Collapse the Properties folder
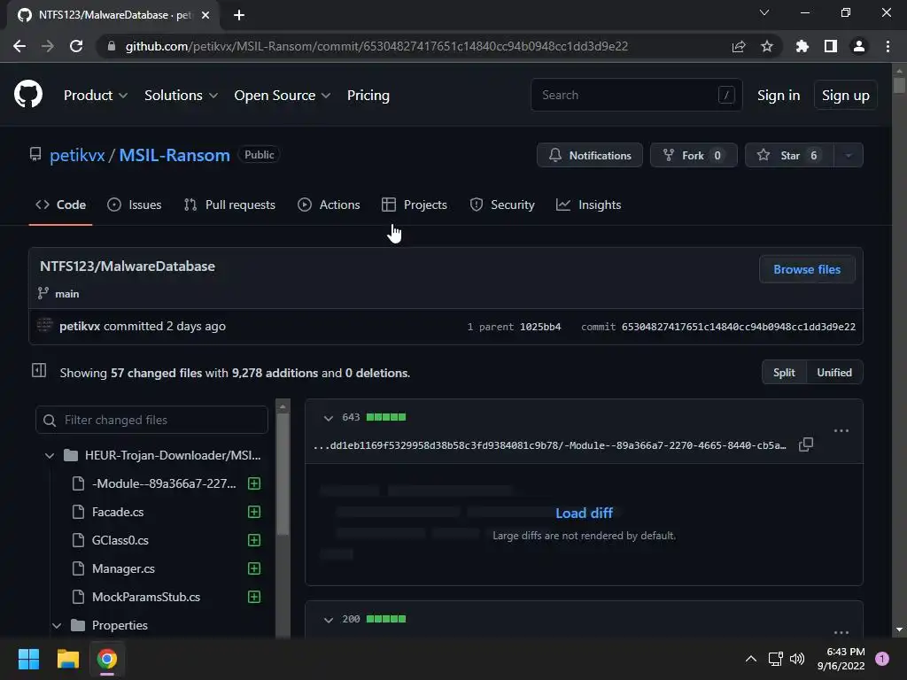907x680 pixels. click(57, 625)
